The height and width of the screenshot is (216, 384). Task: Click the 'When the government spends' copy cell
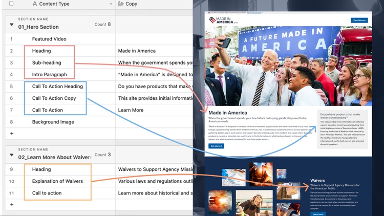point(155,62)
